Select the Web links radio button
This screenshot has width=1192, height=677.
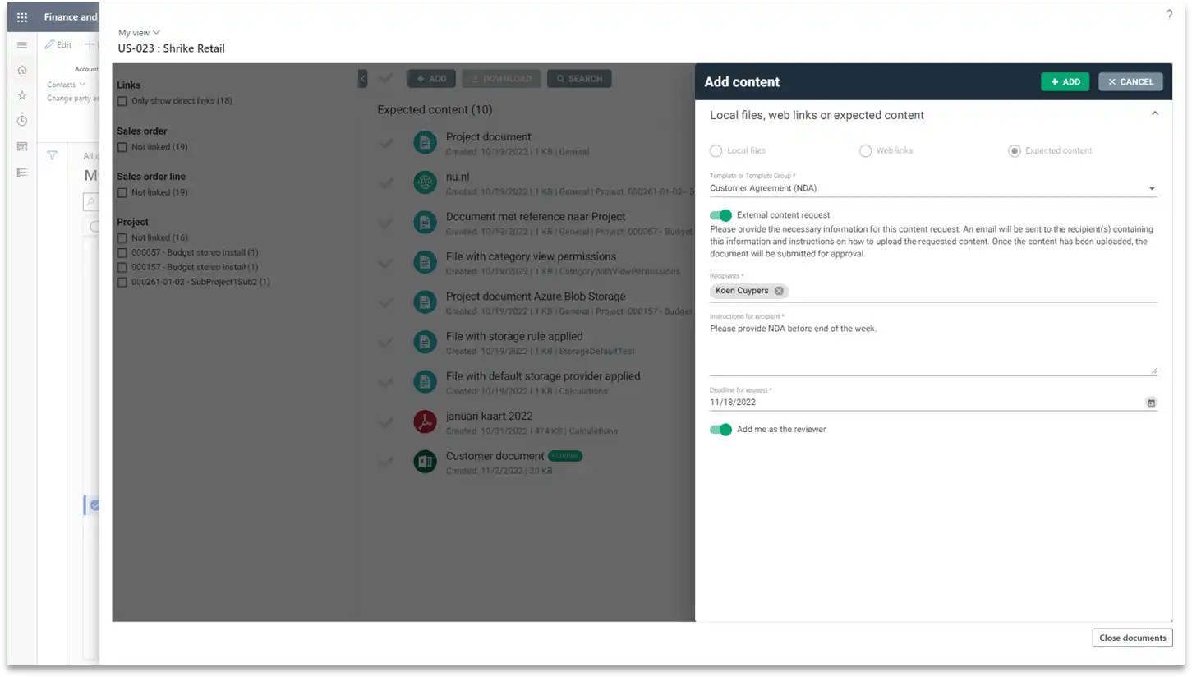pos(865,150)
